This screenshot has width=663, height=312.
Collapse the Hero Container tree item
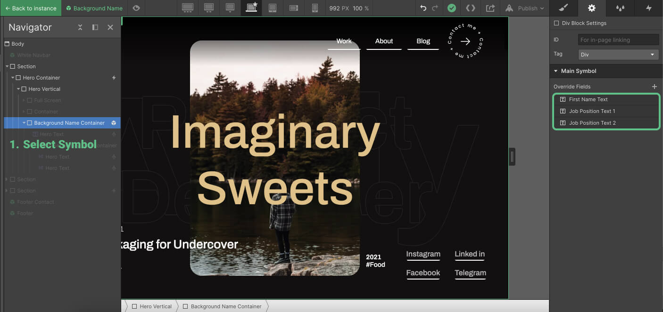point(13,78)
